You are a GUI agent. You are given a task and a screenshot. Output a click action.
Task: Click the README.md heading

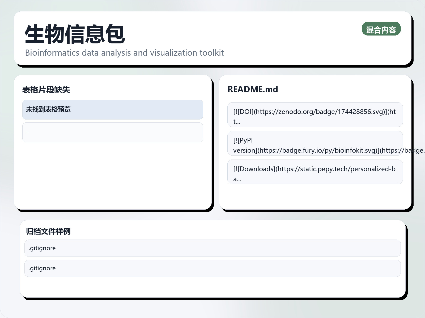click(253, 89)
